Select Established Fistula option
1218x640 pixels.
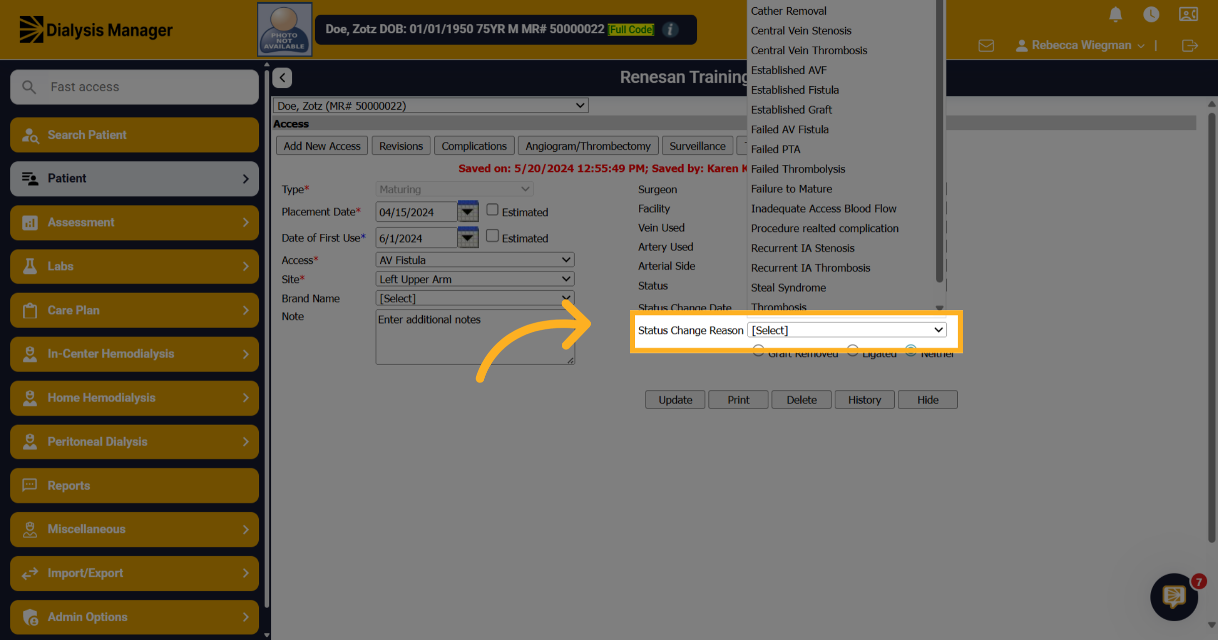tap(795, 90)
